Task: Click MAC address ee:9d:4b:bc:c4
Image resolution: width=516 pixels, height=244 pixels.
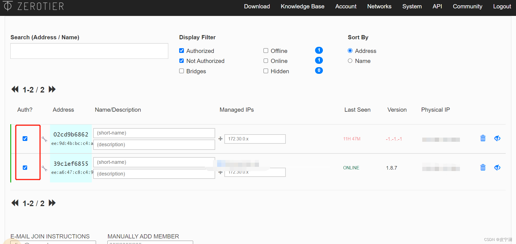Action: (72, 143)
